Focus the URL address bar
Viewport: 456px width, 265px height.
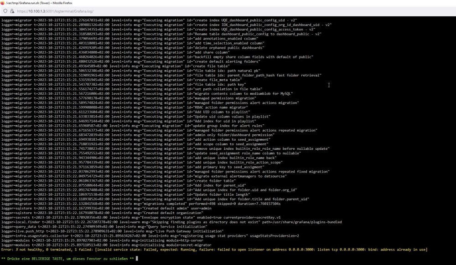(x=55, y=11)
